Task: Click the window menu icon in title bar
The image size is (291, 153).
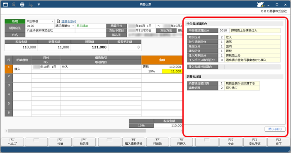Action: [5, 4]
